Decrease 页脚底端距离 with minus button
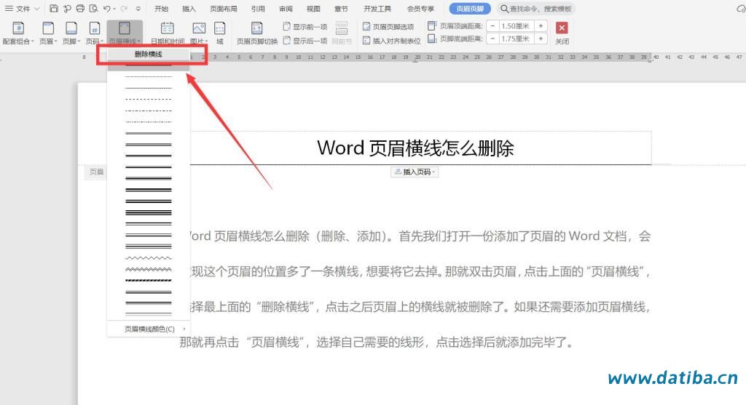 click(x=492, y=39)
